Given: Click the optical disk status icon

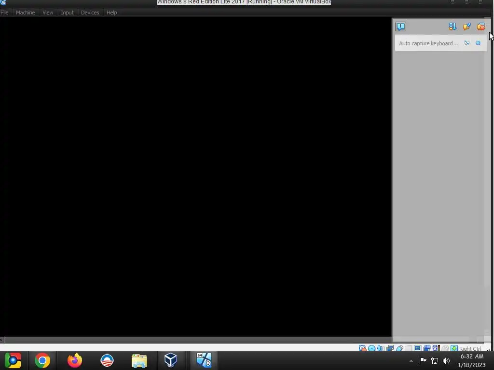Looking at the screenshot, I should pos(372,348).
